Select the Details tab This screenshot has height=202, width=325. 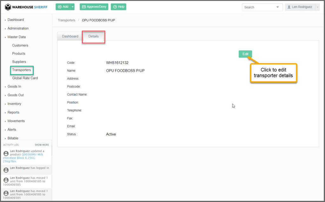tap(93, 36)
